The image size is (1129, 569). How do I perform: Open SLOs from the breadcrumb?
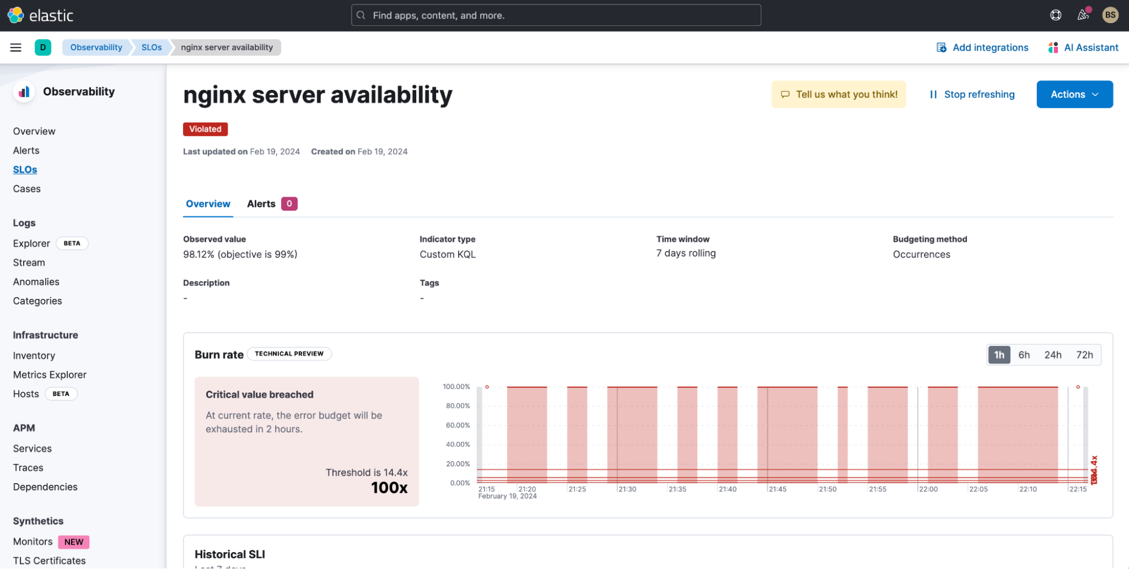[150, 47]
